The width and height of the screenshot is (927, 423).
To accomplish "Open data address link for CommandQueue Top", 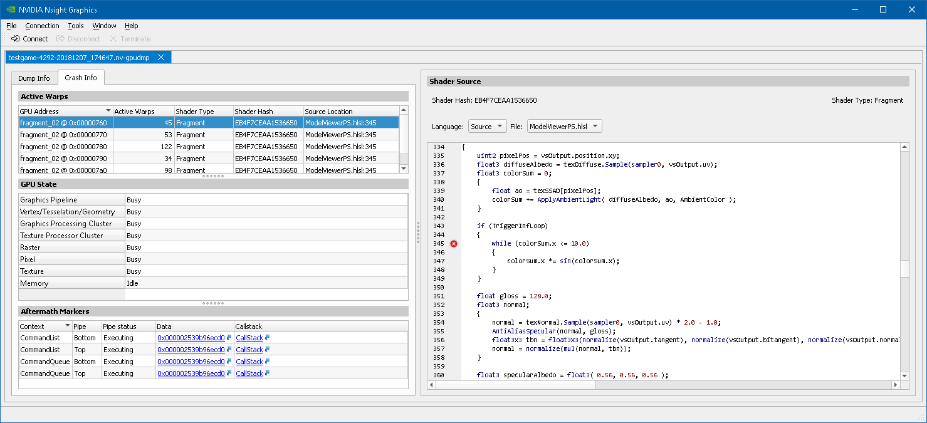I will point(191,373).
